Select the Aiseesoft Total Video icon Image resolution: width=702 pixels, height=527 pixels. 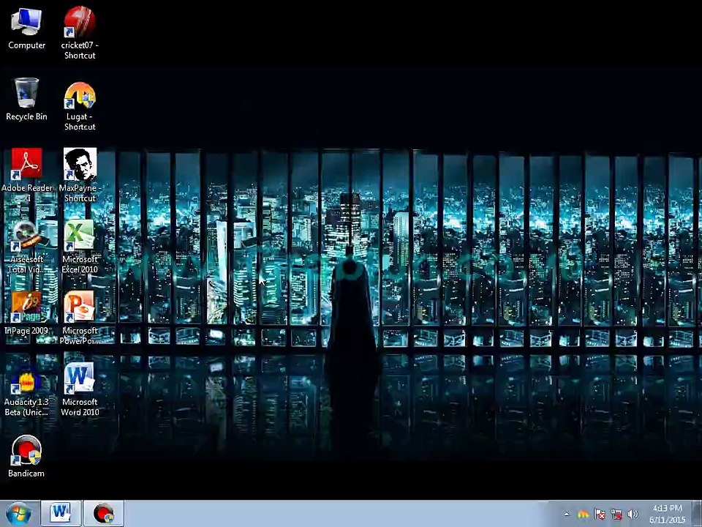point(27,247)
